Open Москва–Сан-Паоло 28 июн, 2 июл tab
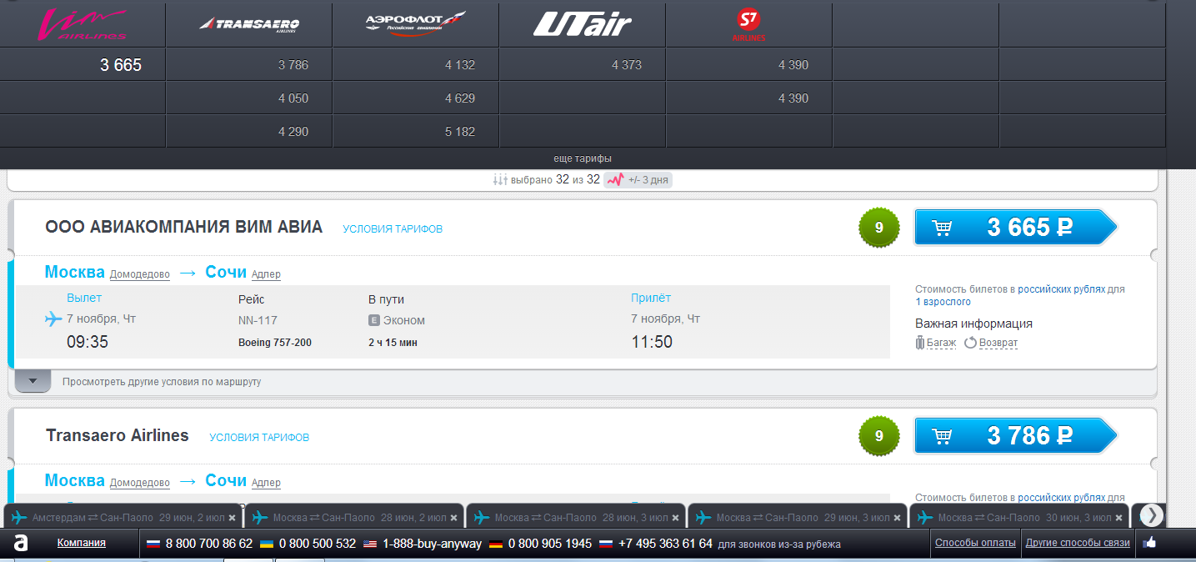 353,517
